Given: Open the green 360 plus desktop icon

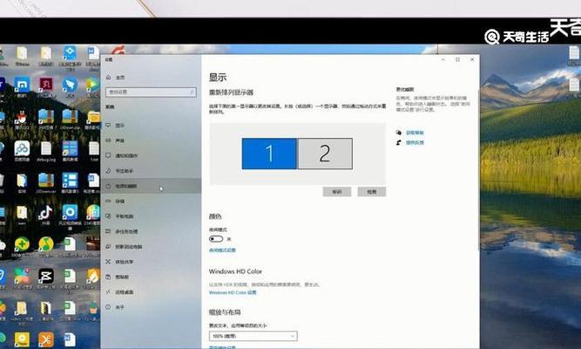Looking at the screenshot, I should (x=22, y=244).
